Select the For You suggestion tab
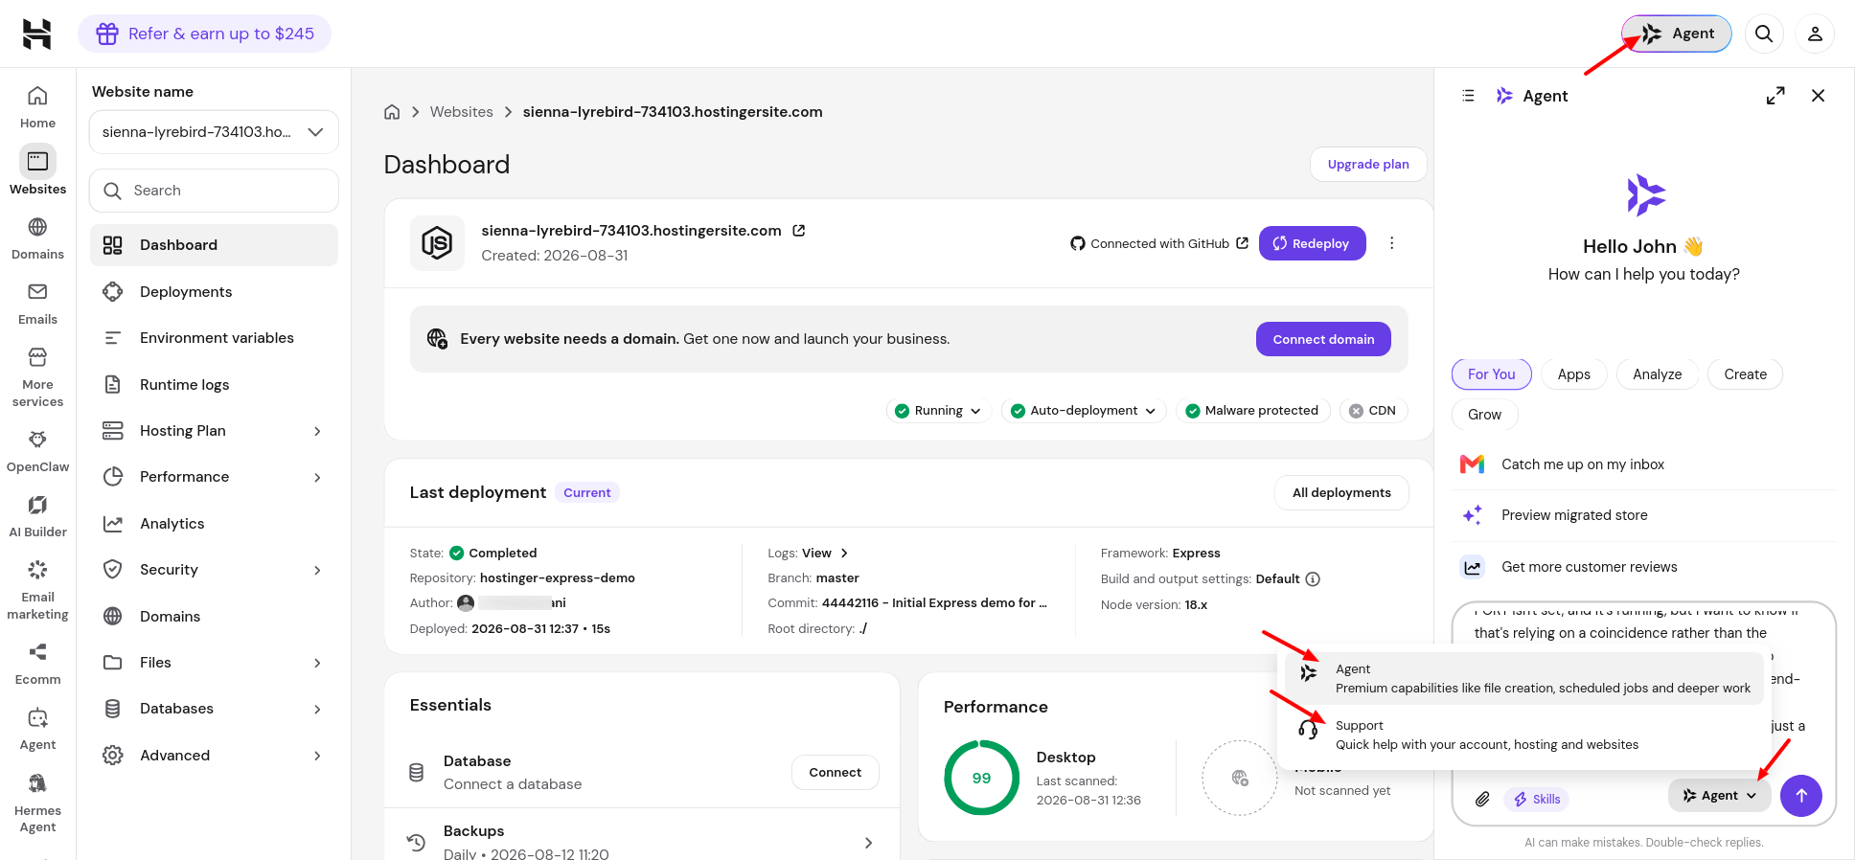 [1492, 374]
